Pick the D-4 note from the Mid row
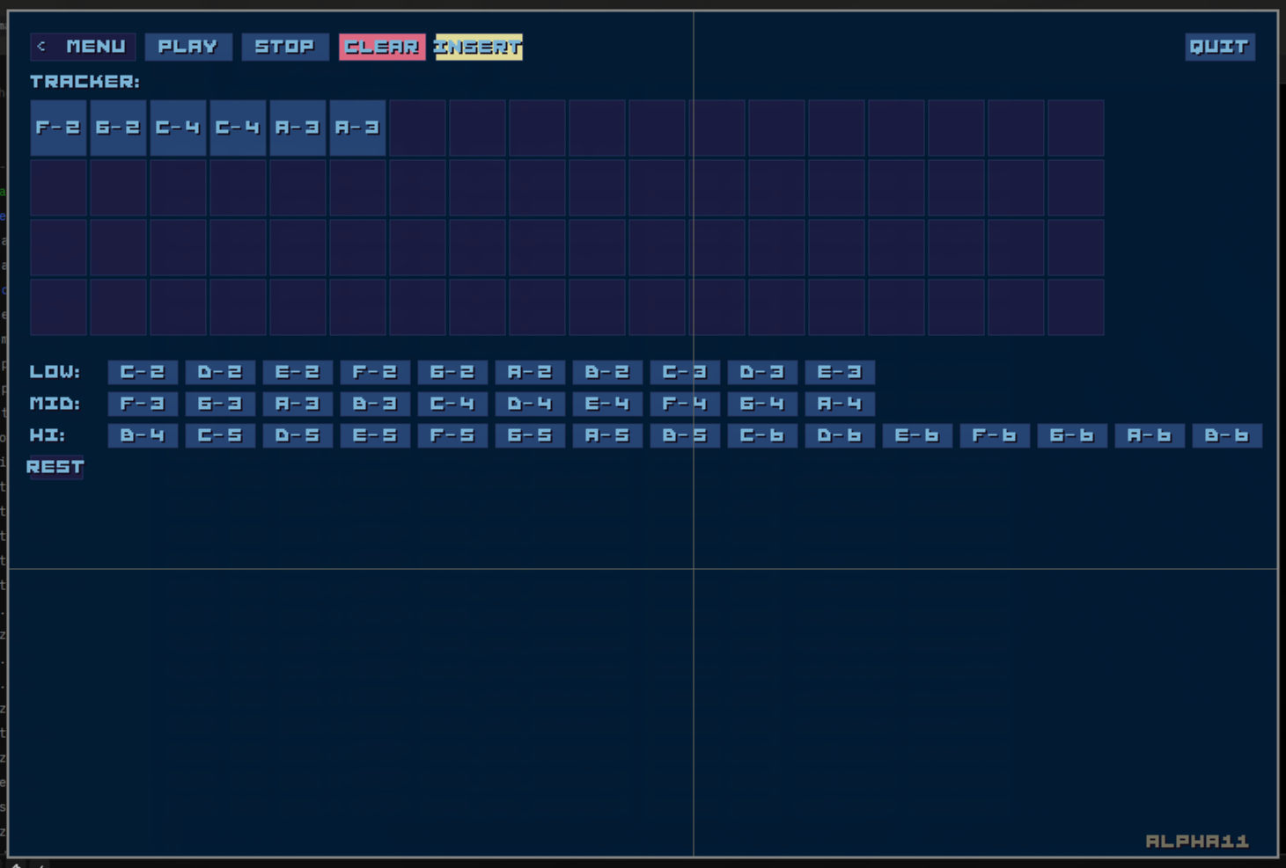Screen dimensions: 1286x868 click(x=530, y=404)
